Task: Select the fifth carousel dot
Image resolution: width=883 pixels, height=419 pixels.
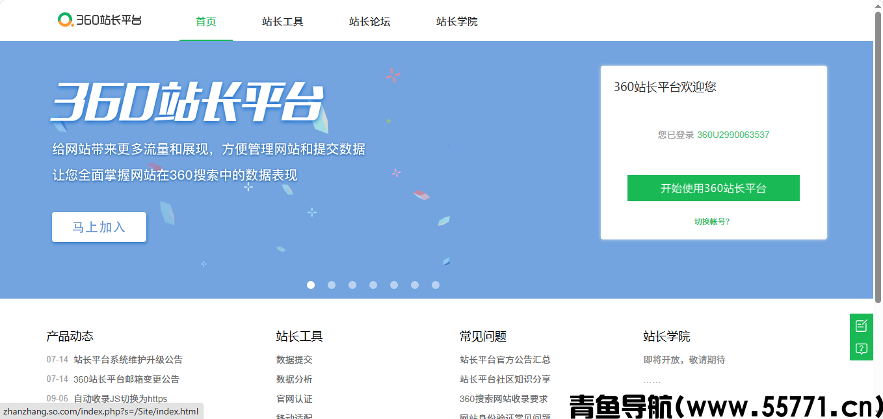Action: 394,285
